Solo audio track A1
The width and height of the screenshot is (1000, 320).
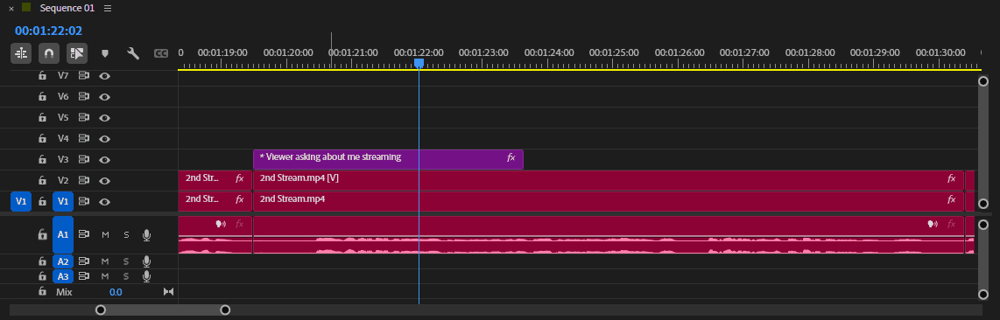(125, 234)
